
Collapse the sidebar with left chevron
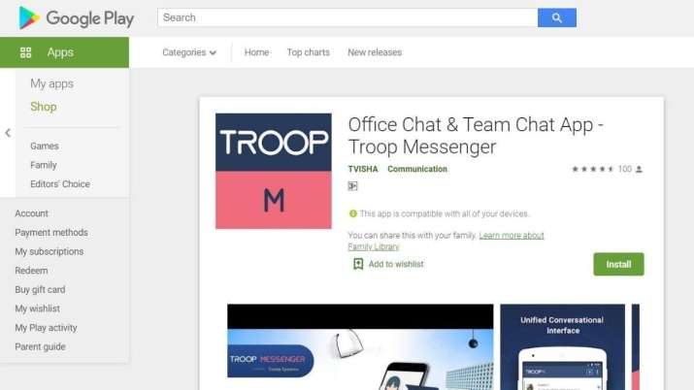click(x=8, y=133)
